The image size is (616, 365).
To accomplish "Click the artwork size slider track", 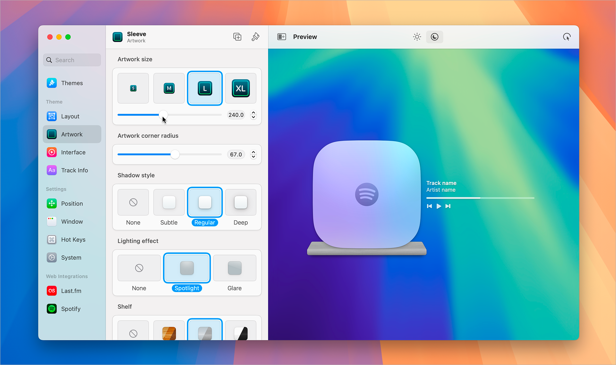I will coord(169,115).
